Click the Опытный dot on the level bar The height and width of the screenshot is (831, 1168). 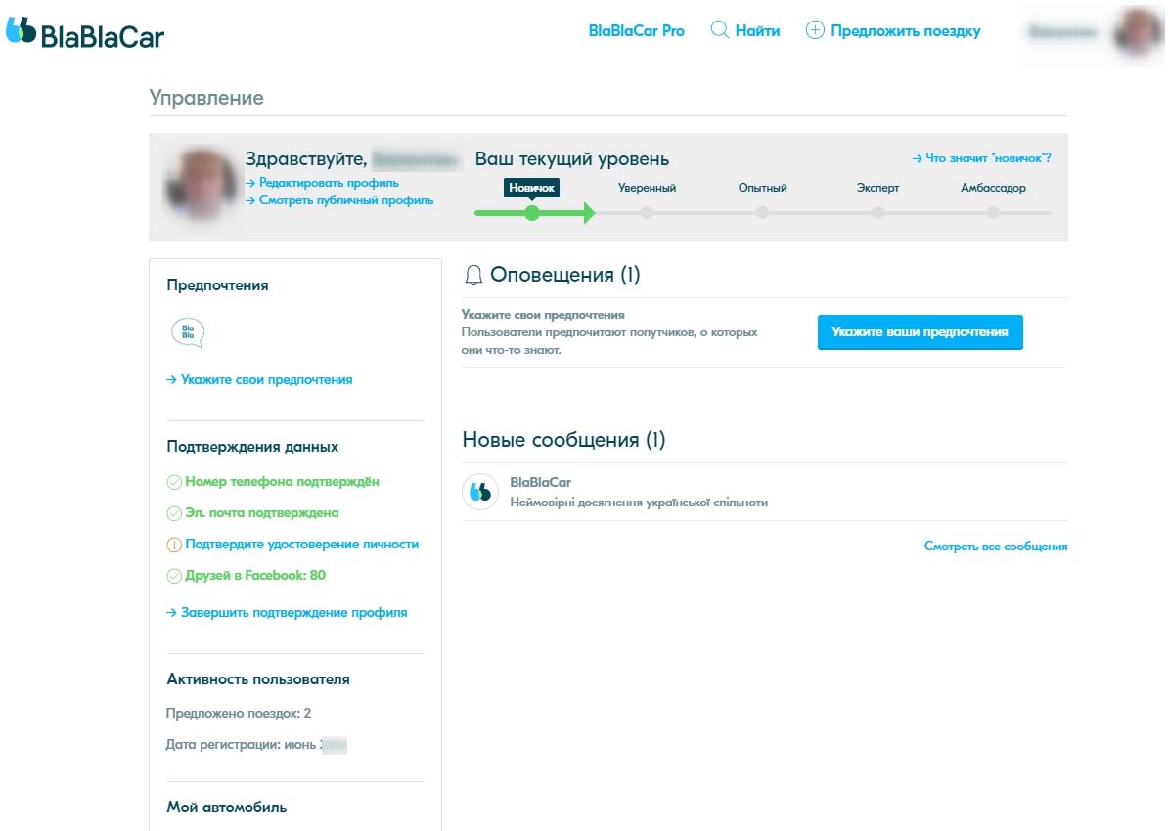762,213
